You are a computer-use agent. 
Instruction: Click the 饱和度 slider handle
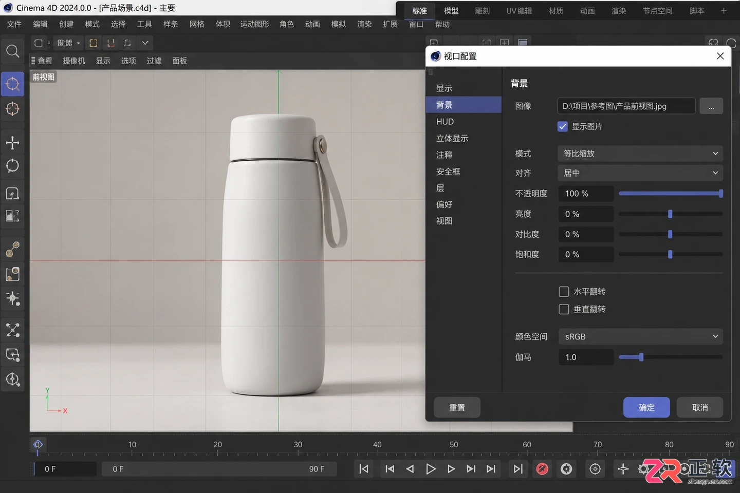tap(670, 254)
